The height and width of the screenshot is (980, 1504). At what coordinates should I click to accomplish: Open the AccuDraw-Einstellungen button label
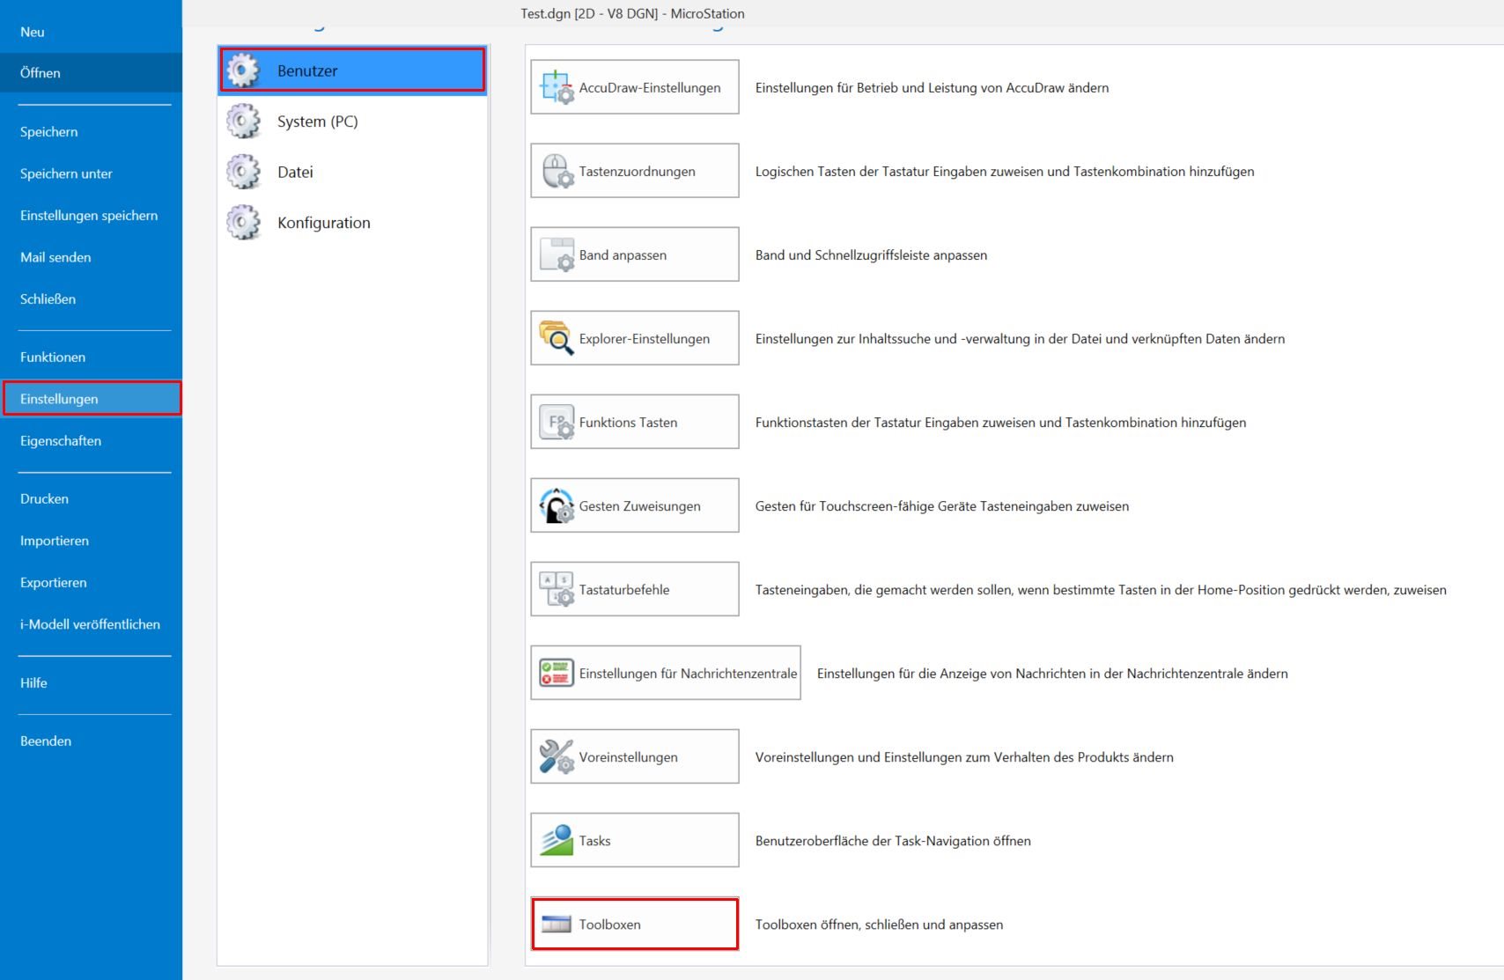pyautogui.click(x=650, y=88)
